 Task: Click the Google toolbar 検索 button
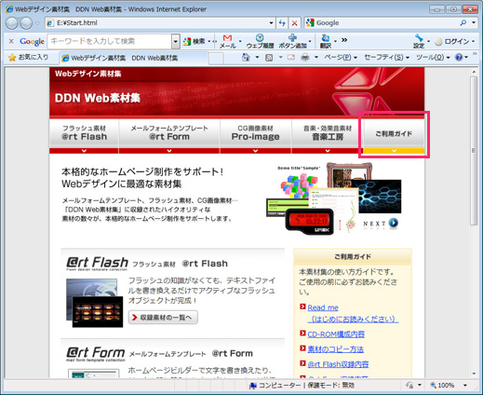click(195, 41)
